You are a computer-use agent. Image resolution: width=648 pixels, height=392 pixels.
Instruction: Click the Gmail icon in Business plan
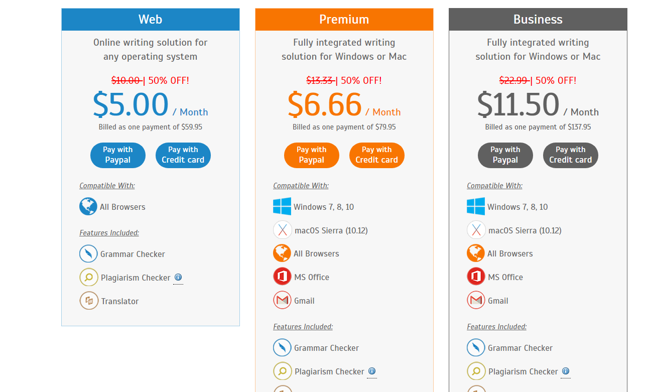476,300
